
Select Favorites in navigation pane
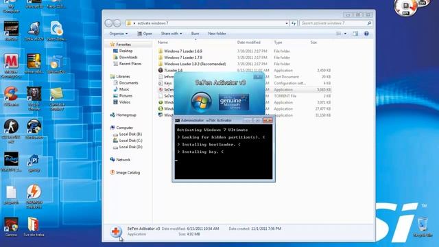click(x=123, y=45)
